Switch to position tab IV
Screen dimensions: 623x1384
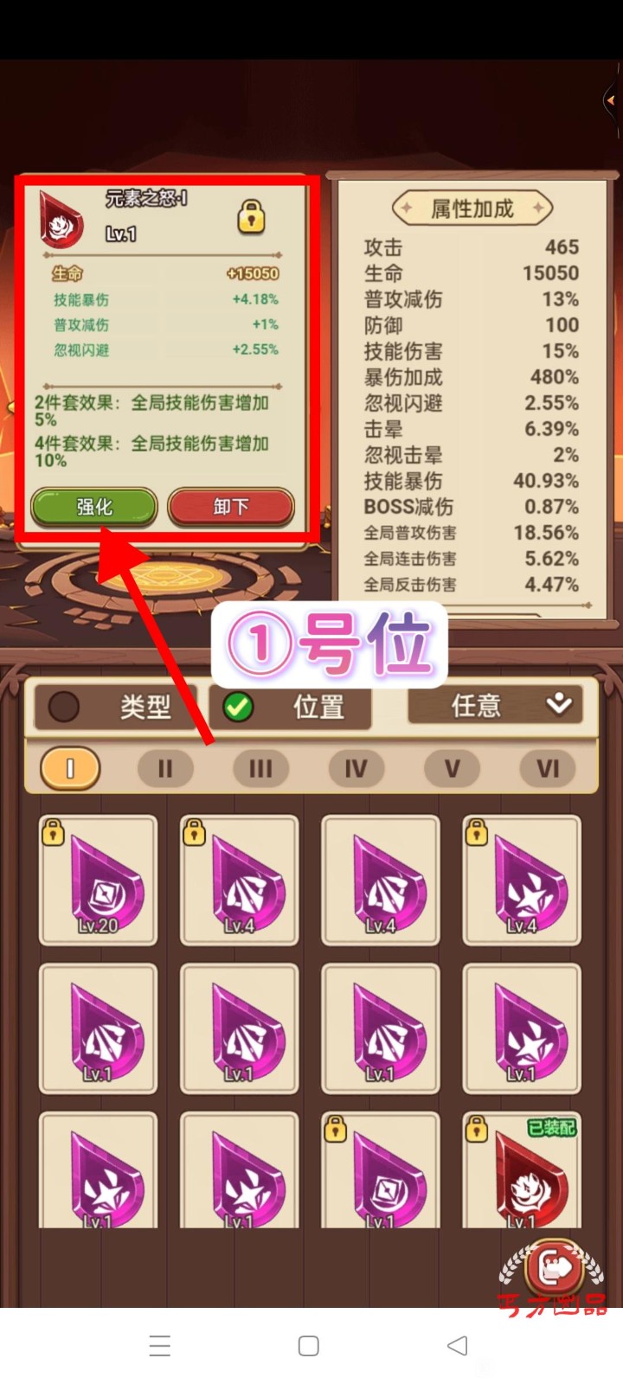click(x=356, y=768)
